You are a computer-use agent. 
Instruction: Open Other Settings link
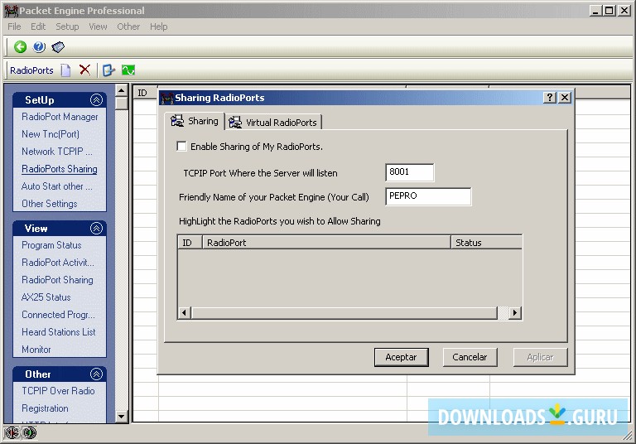[50, 204]
